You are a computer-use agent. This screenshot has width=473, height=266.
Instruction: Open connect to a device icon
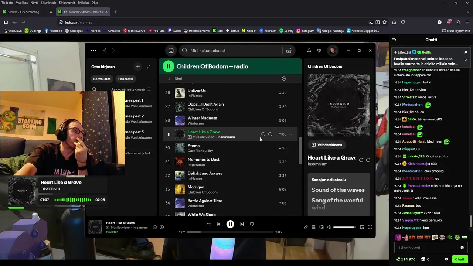click(321, 227)
